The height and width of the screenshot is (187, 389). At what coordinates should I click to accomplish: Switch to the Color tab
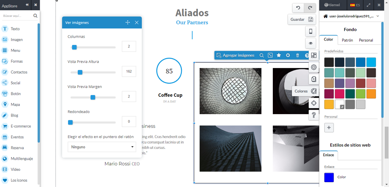[328, 40]
